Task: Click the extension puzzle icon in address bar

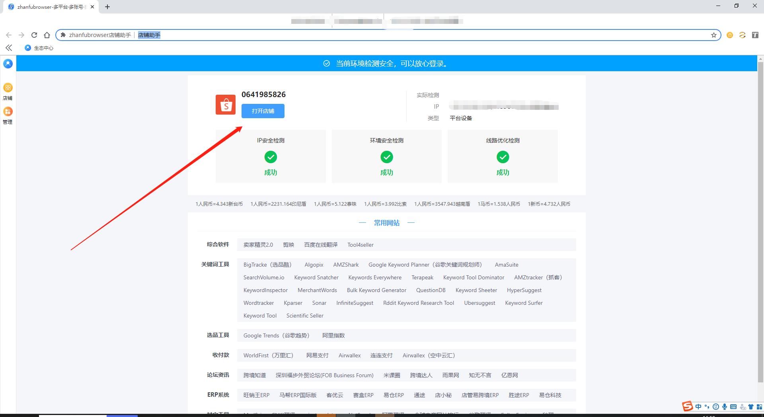Action: pos(63,35)
